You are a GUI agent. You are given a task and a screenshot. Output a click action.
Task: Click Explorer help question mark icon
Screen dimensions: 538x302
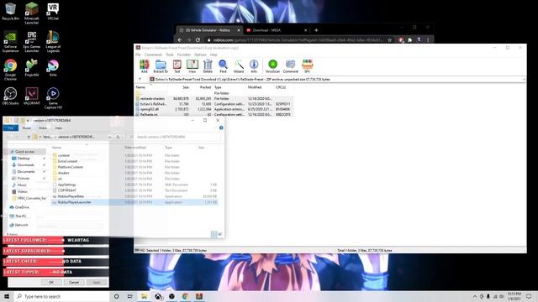pyautogui.click(x=221, y=128)
